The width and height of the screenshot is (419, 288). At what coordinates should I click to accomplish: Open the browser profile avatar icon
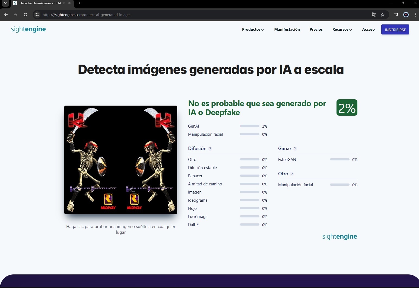[406, 15]
